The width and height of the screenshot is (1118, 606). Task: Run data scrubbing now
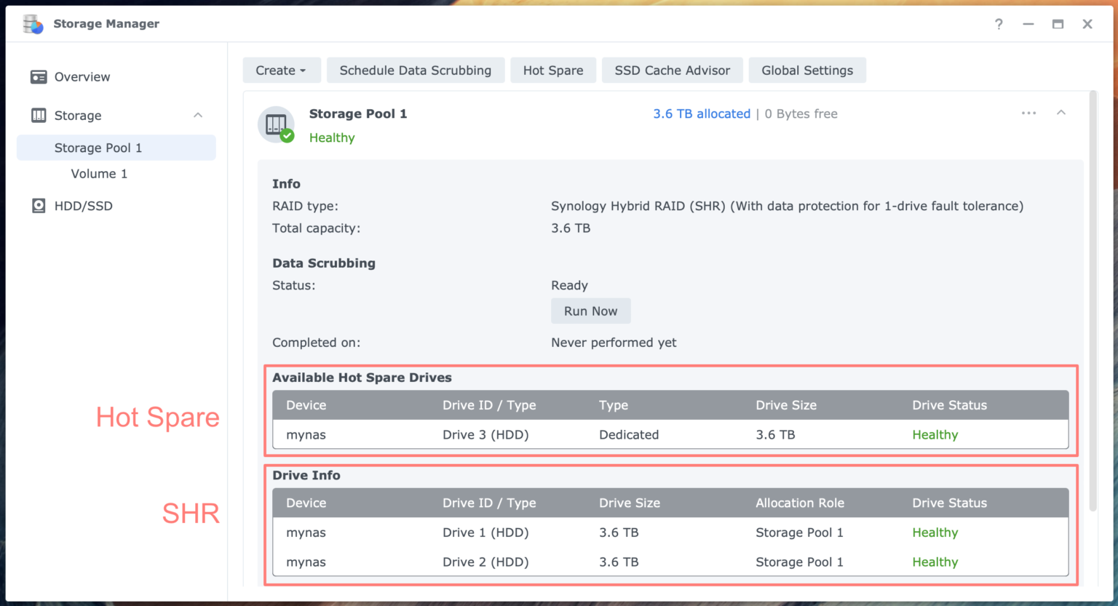point(590,311)
